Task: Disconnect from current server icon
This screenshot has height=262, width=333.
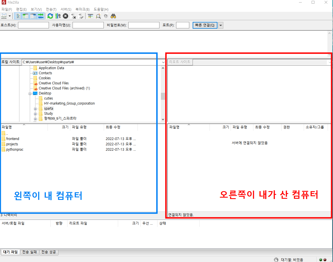Action: click(73, 16)
